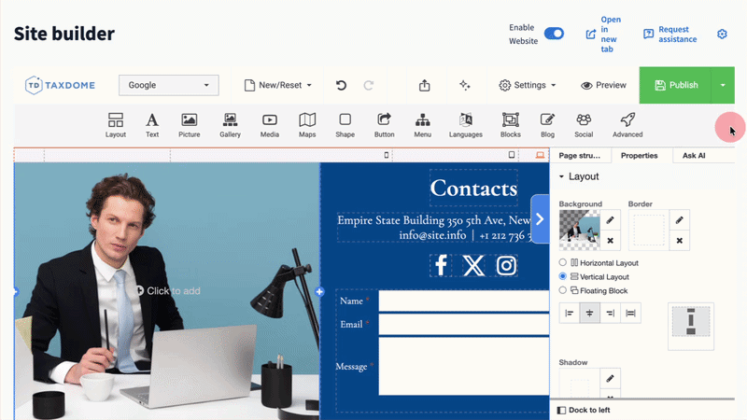Viewport: 747px width, 420px height.
Task: Select Horizontal Layout radio button
Action: (563, 263)
